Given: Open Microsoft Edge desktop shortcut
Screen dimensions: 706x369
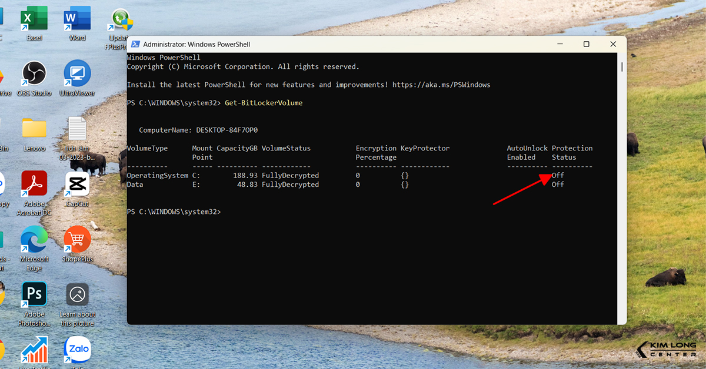Looking at the screenshot, I should (x=34, y=240).
